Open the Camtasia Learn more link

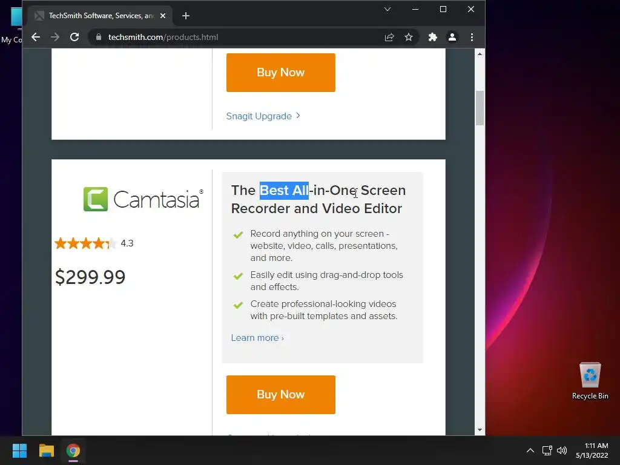pyautogui.click(x=257, y=338)
